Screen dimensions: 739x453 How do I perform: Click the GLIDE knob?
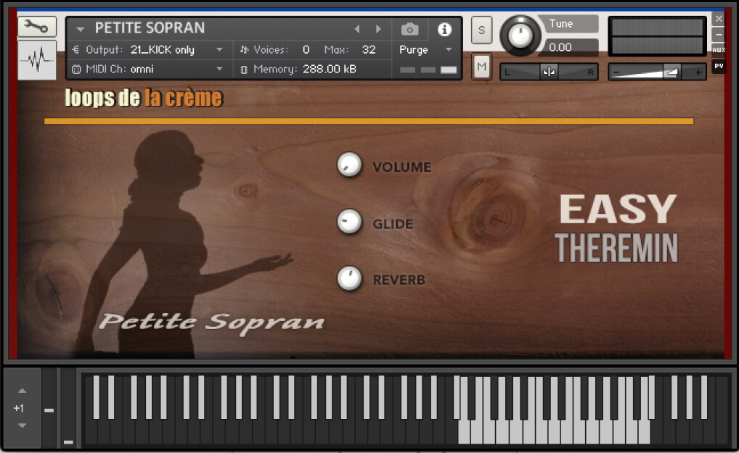(349, 222)
